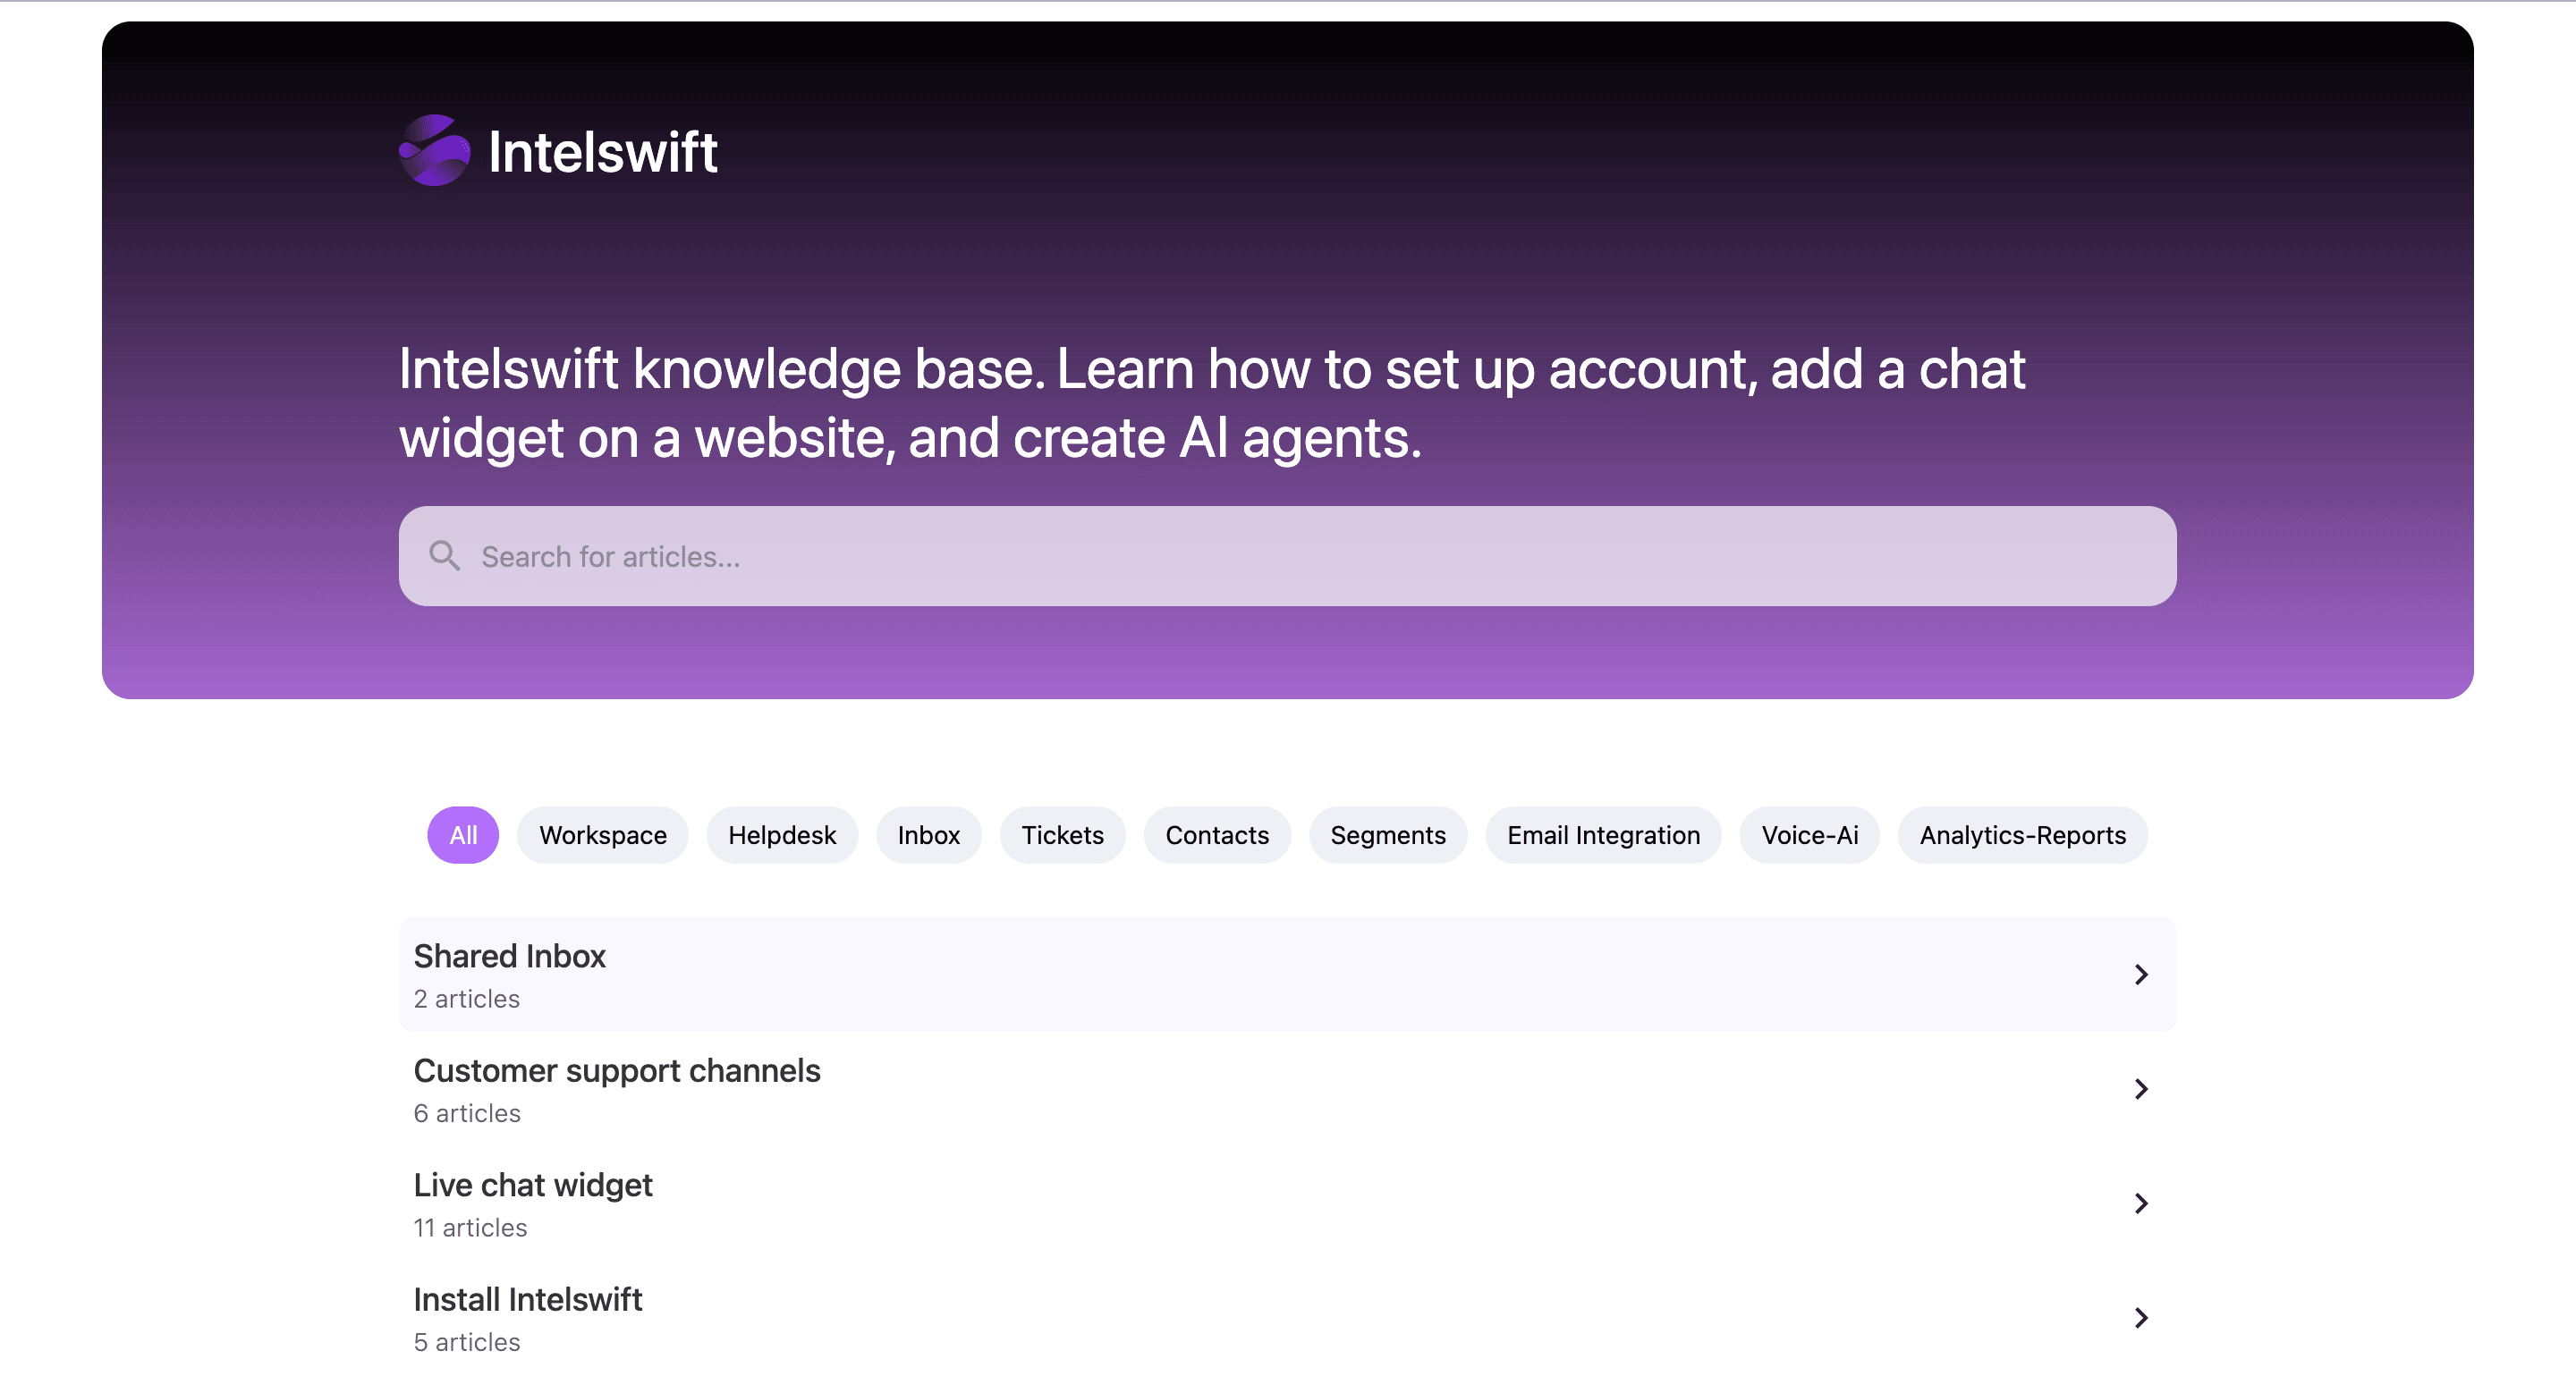This screenshot has height=1393, width=2576.
Task: Switch to the Inbox category tab
Action: 928,834
